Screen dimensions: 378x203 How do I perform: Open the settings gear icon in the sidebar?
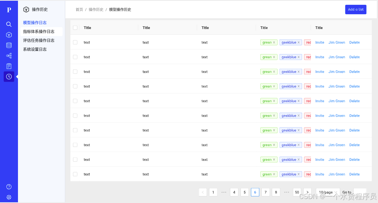coord(9,197)
